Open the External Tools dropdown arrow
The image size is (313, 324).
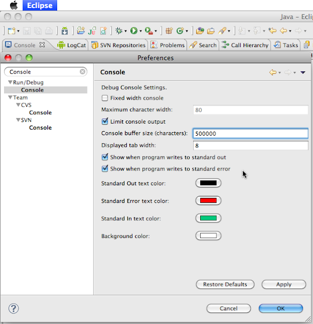coord(156,31)
